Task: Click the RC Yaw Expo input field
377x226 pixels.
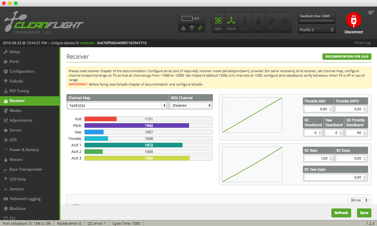Action: 335,177
